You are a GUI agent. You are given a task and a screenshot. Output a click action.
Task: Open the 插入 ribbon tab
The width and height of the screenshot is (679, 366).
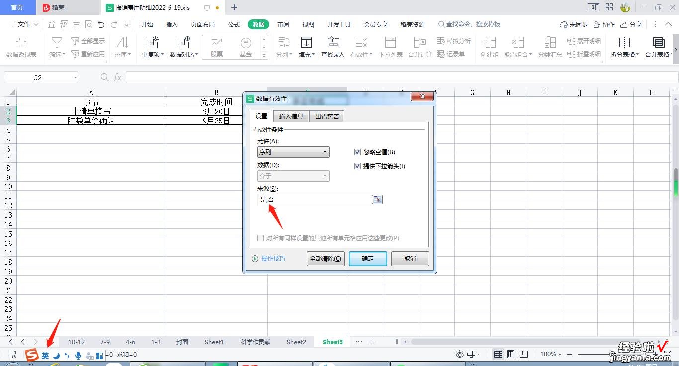(172, 24)
